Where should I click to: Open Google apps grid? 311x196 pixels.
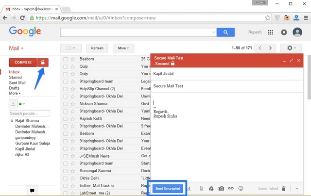271,32
